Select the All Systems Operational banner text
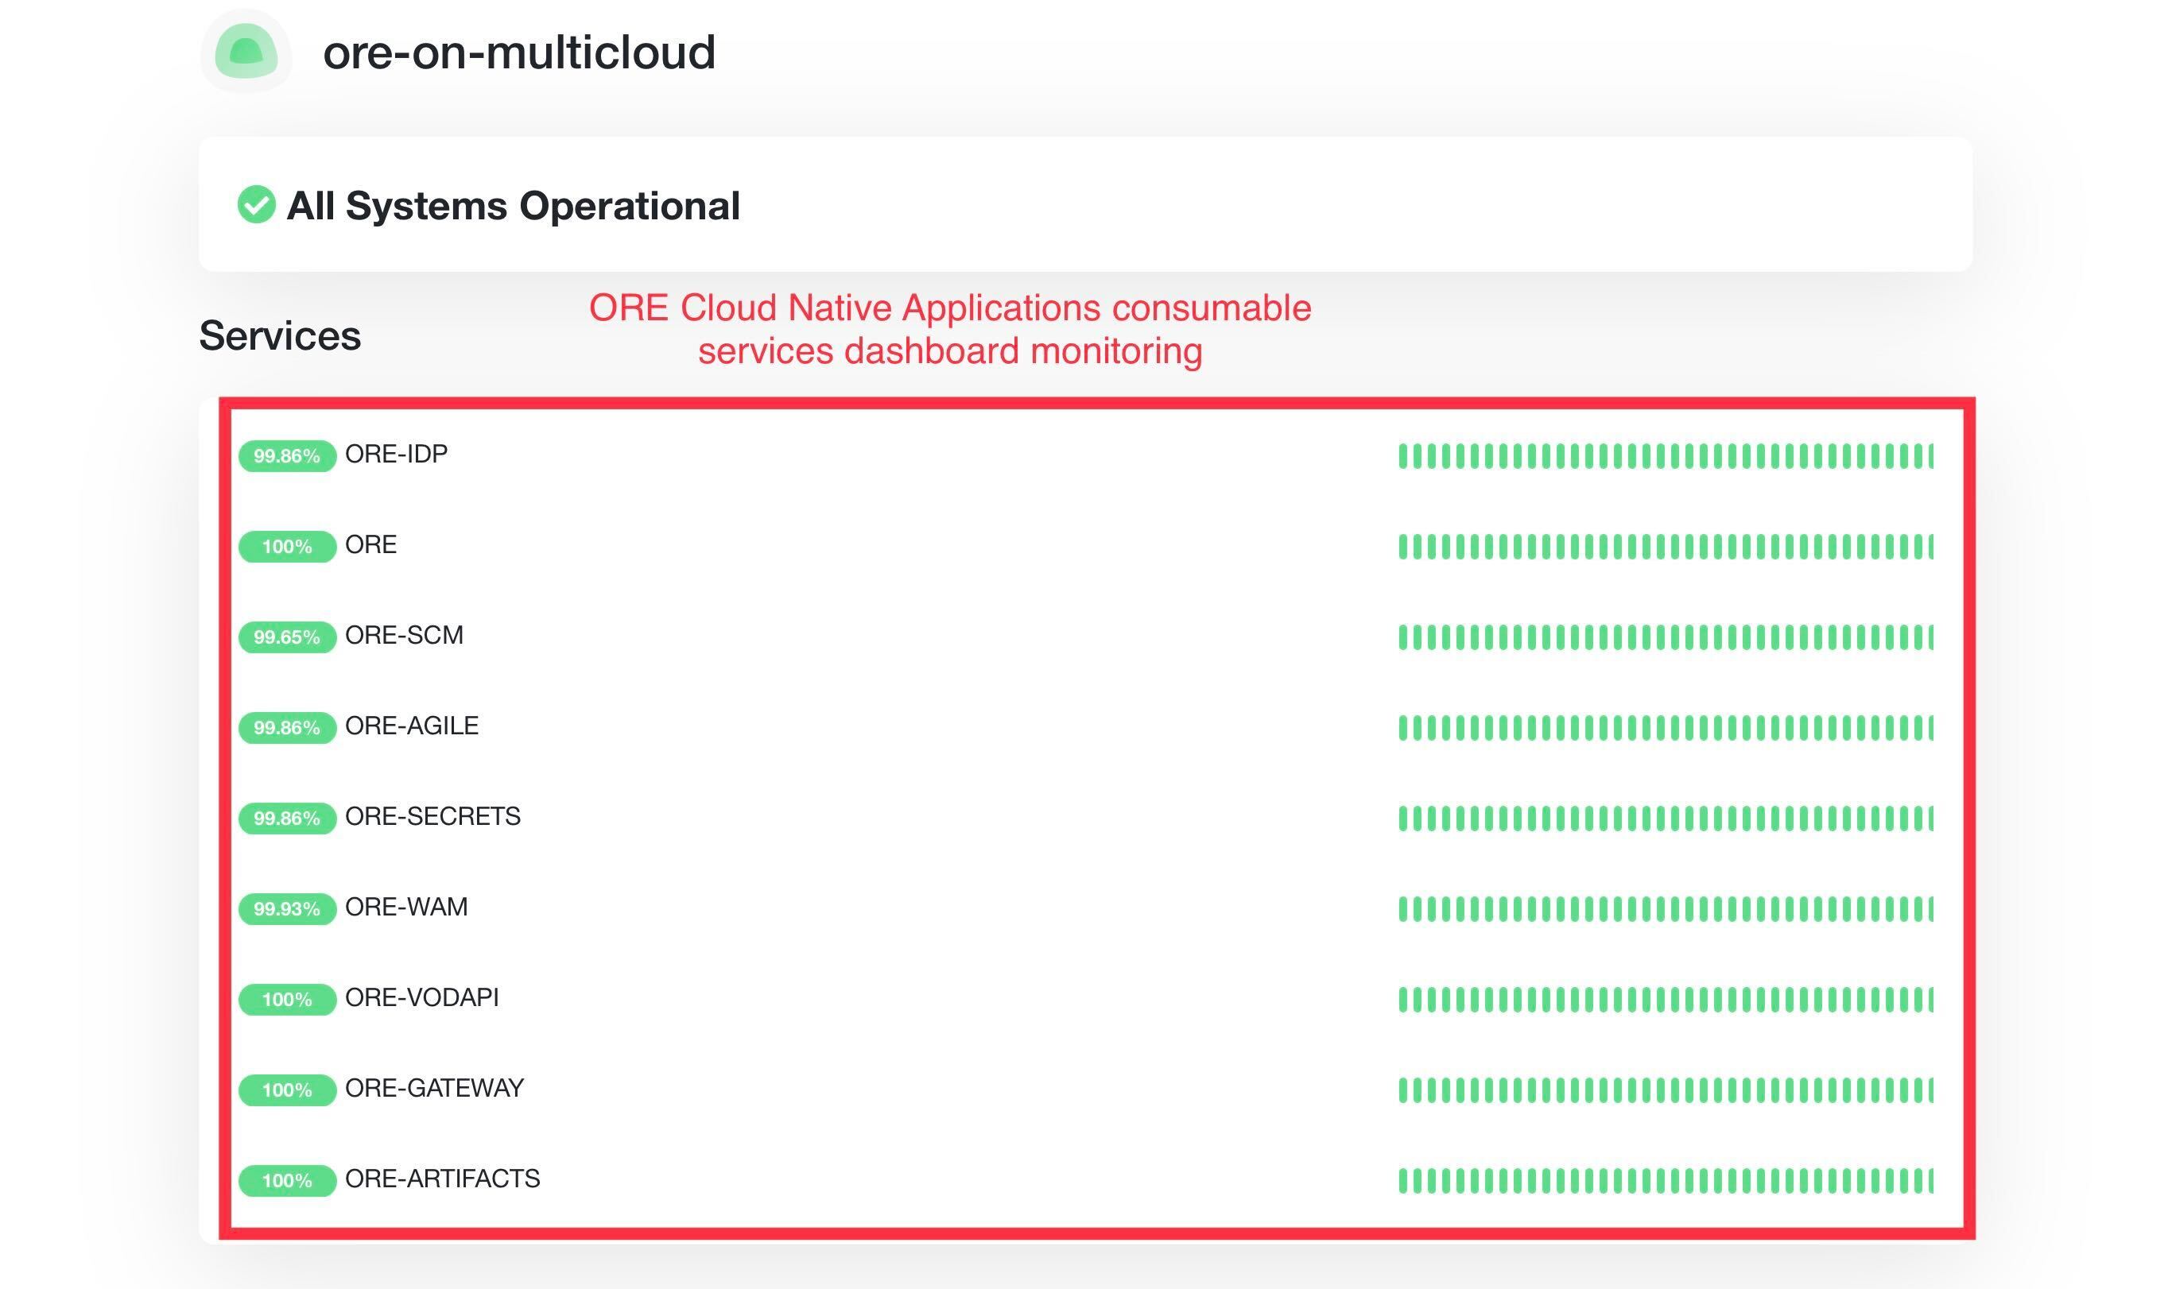 coord(514,206)
